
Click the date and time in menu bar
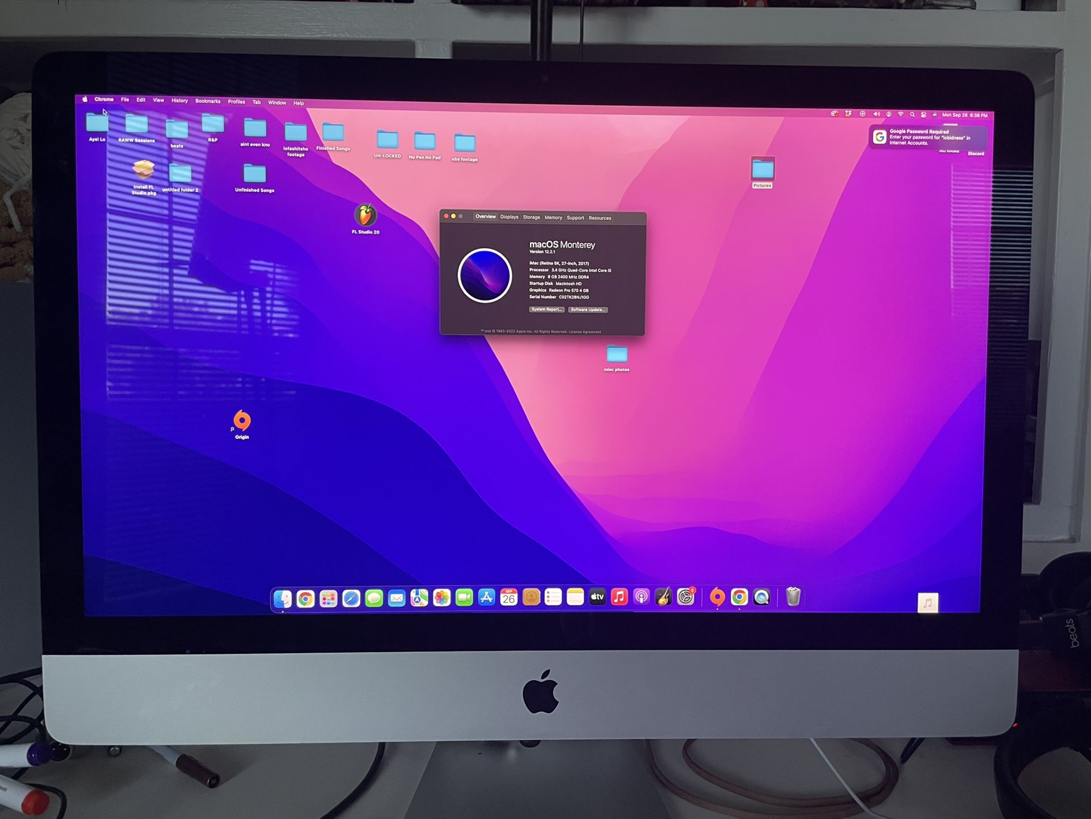[964, 115]
